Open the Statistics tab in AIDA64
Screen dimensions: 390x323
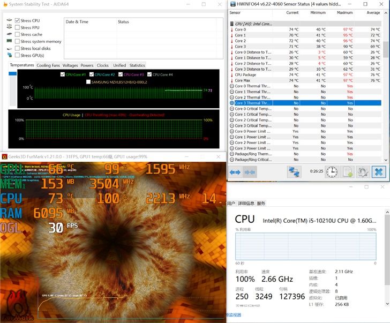(137, 65)
